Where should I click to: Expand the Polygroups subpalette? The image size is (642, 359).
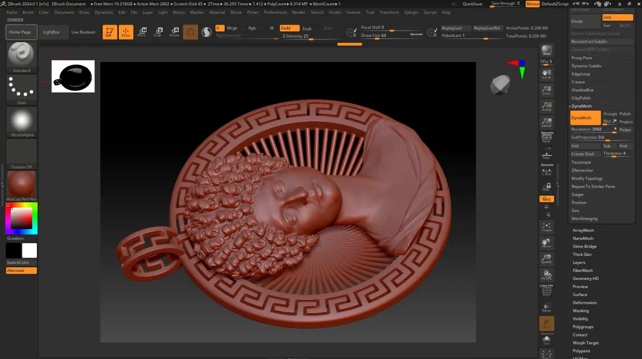tap(583, 326)
